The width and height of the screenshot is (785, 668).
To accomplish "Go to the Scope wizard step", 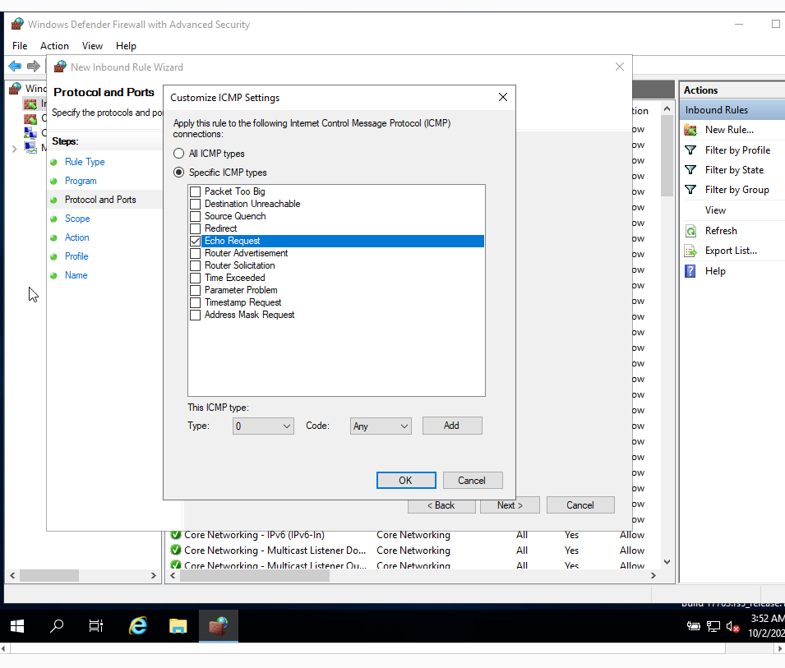I will tap(77, 219).
